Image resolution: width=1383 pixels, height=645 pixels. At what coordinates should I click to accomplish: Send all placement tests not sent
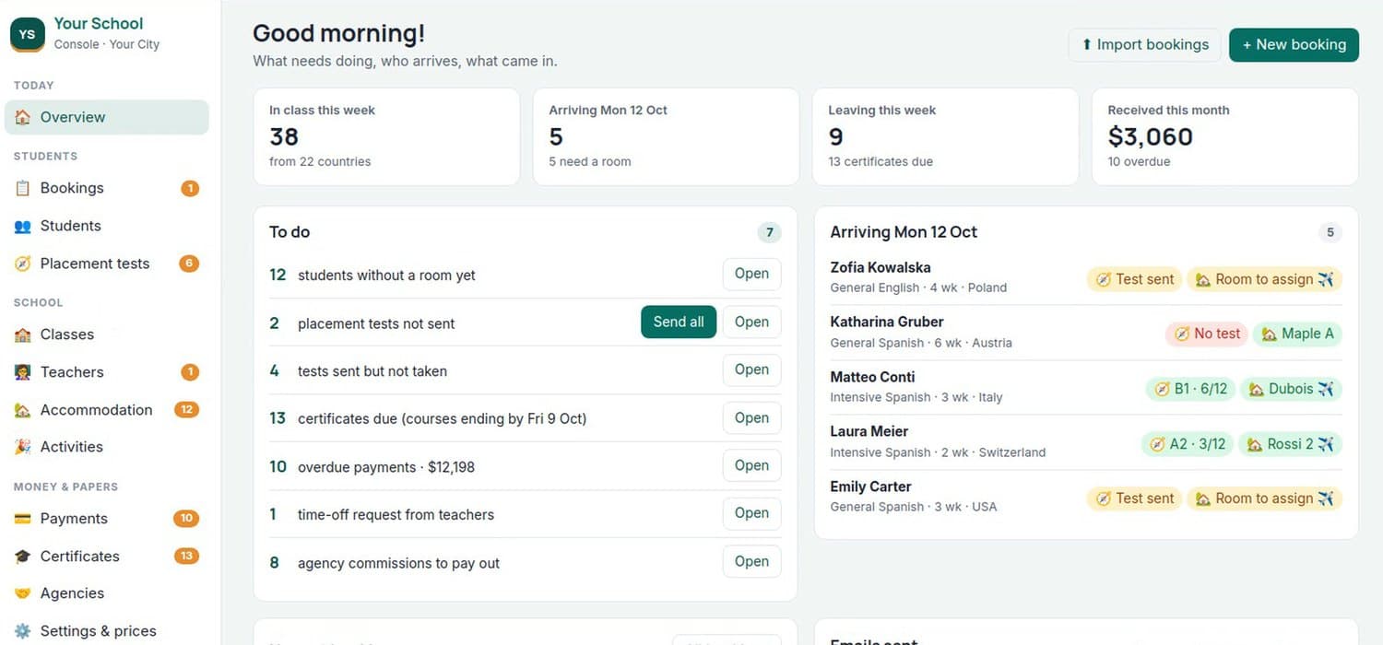[x=679, y=322]
